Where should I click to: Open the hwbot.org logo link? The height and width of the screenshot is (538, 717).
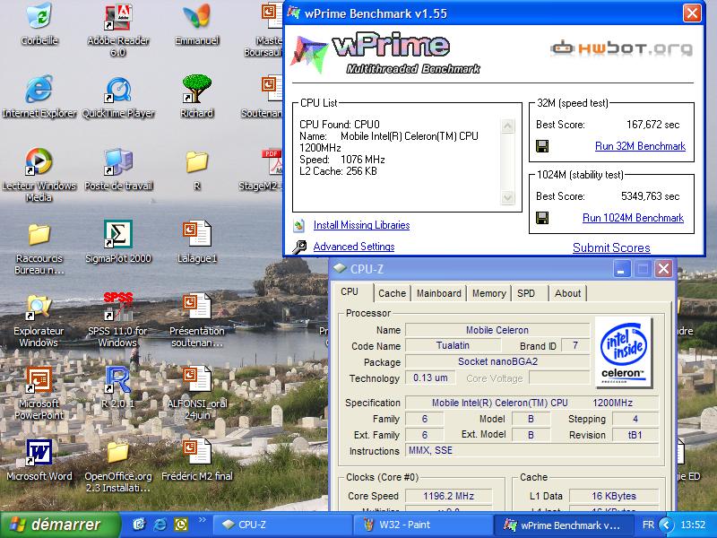(x=621, y=48)
